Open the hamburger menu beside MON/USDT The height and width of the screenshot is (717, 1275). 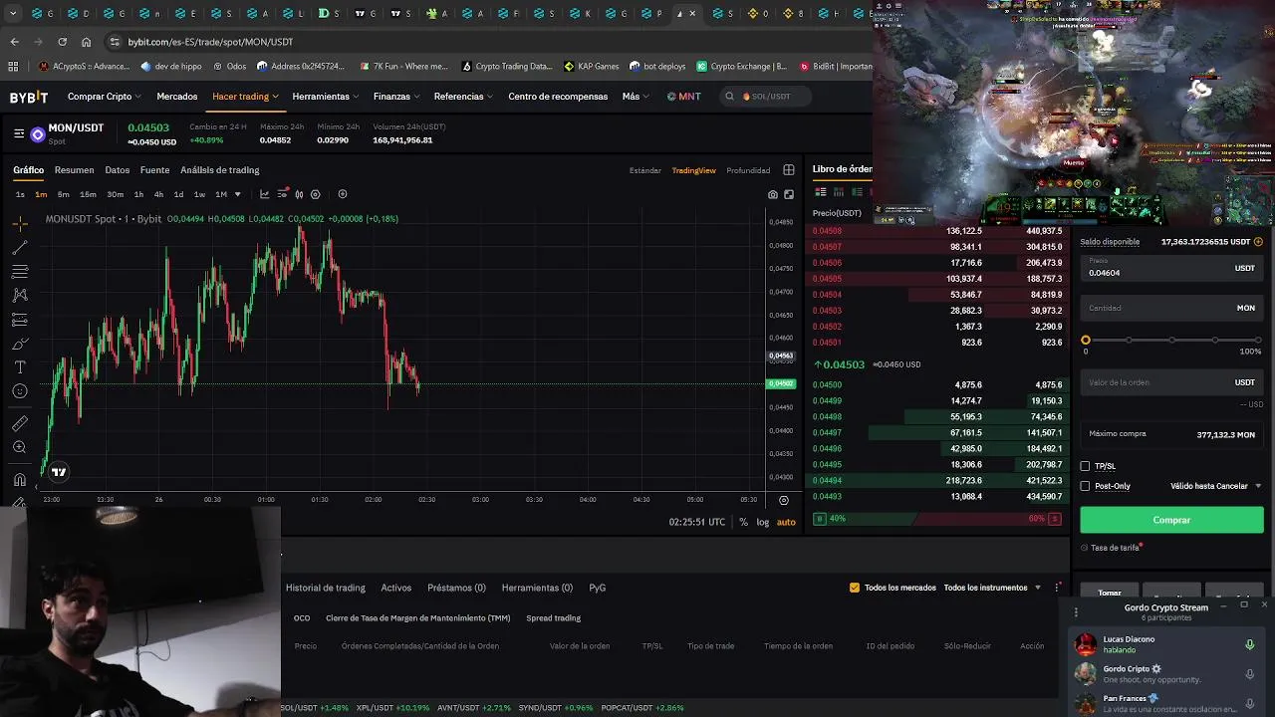click(x=19, y=133)
